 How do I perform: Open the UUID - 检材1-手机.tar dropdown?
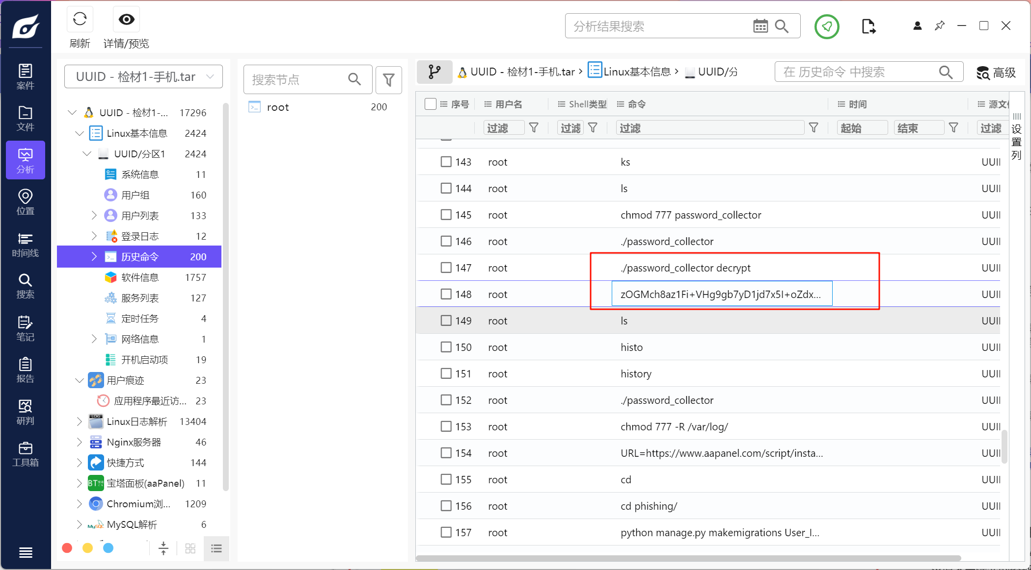pyautogui.click(x=143, y=77)
